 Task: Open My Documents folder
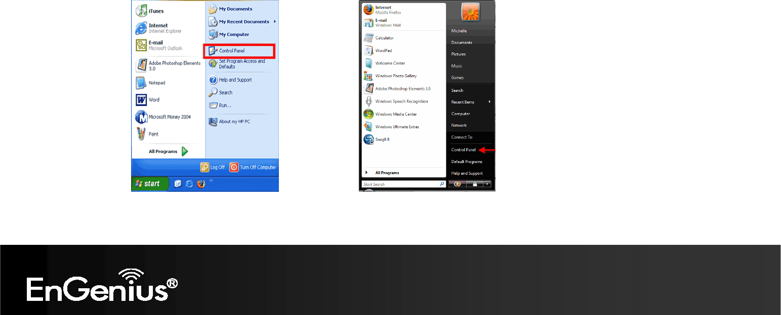click(x=230, y=9)
